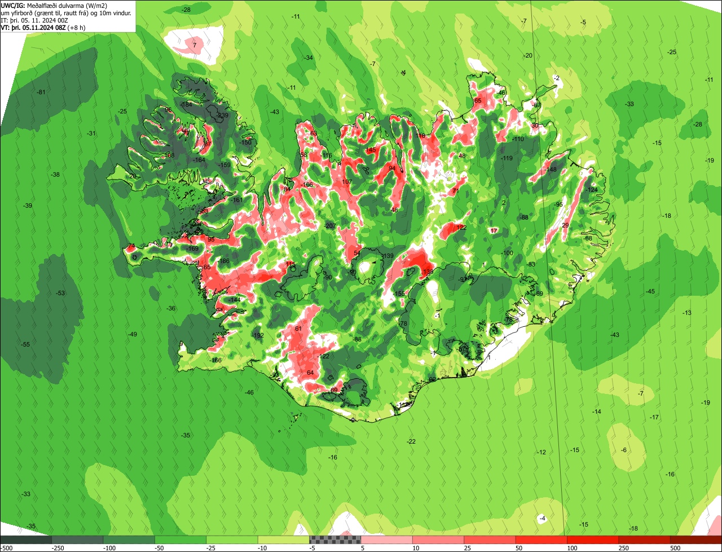Pick the legend color between -100 and -50

(x=129, y=540)
